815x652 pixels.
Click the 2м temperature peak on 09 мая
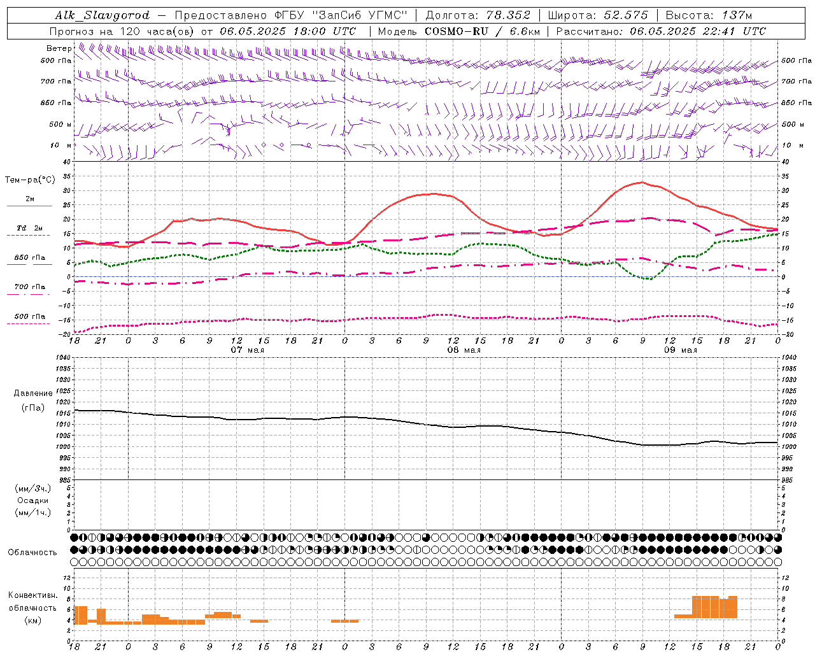coord(642,182)
